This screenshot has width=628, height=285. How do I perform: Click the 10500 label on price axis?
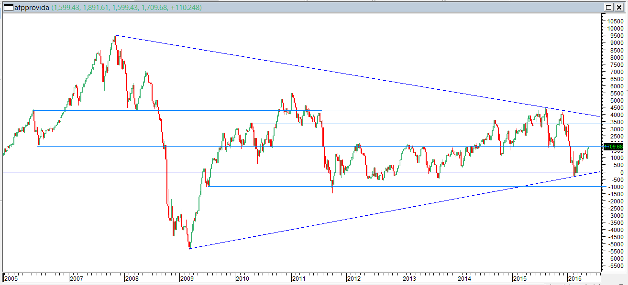pos(615,21)
